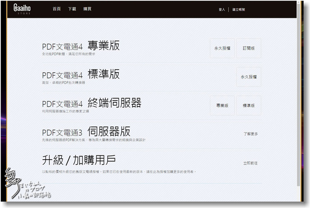Screen dimensions: 310x208
Task: Click the PDF文電通4 專業版 heading
Action: coord(81,46)
